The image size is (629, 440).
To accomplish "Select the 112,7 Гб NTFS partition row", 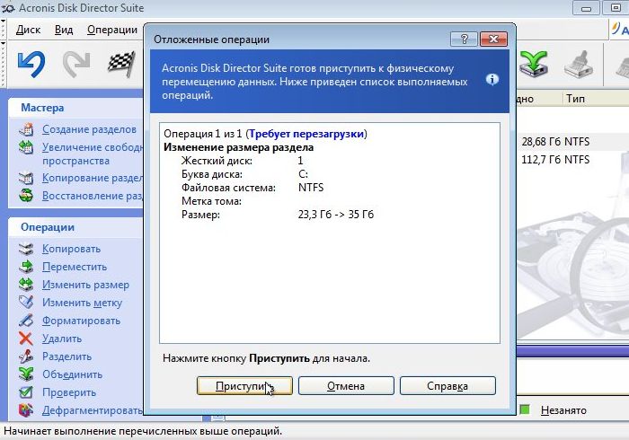I will (x=573, y=160).
